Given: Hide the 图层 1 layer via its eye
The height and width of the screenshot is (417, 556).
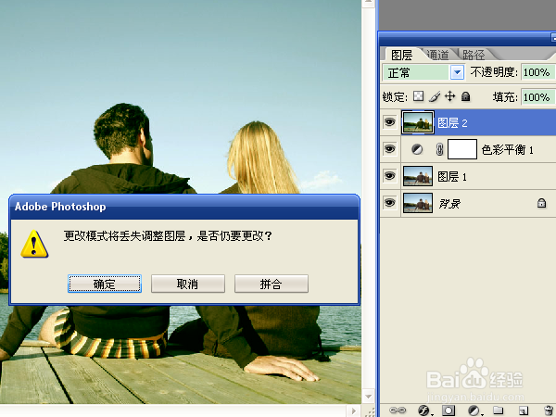Looking at the screenshot, I should [390, 176].
